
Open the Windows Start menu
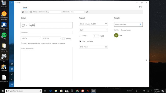(x=3, y=91)
